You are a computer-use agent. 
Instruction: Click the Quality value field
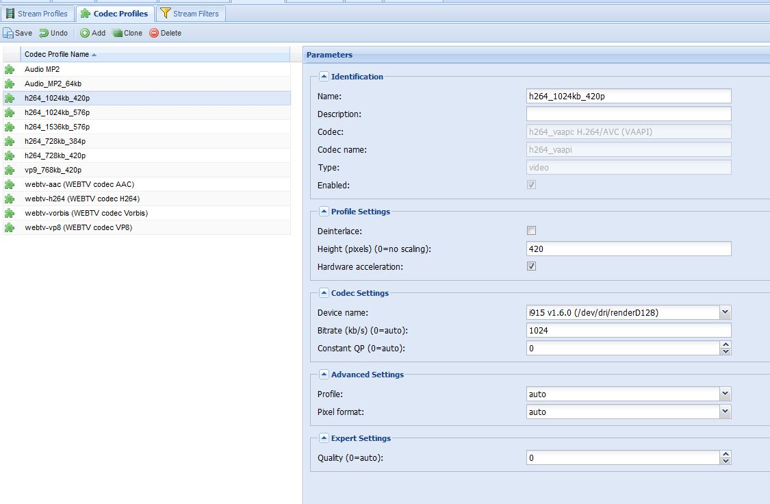pyautogui.click(x=623, y=457)
